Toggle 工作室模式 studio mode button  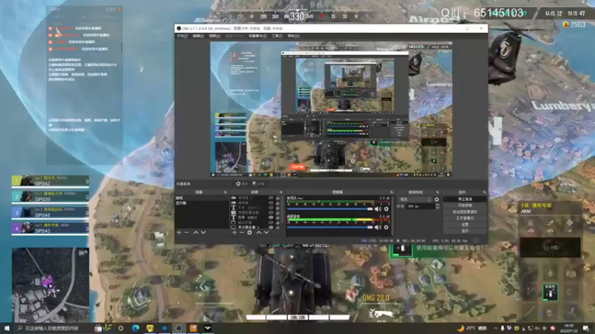[x=465, y=218]
